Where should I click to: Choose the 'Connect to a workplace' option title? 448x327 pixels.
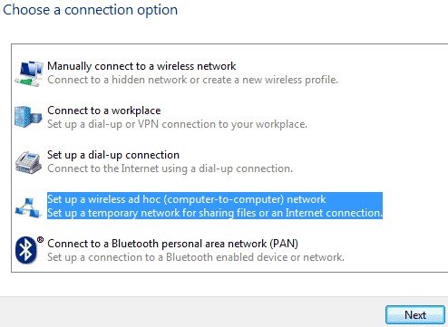pyautogui.click(x=104, y=111)
